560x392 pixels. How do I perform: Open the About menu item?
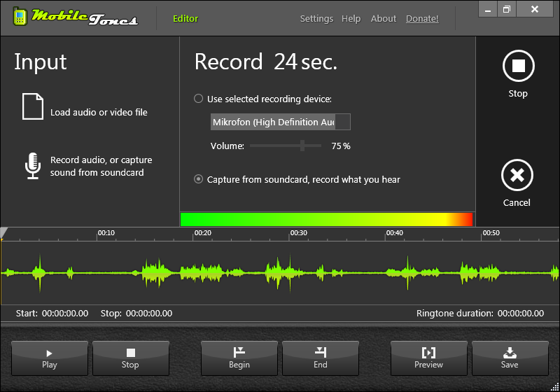pyautogui.click(x=384, y=19)
